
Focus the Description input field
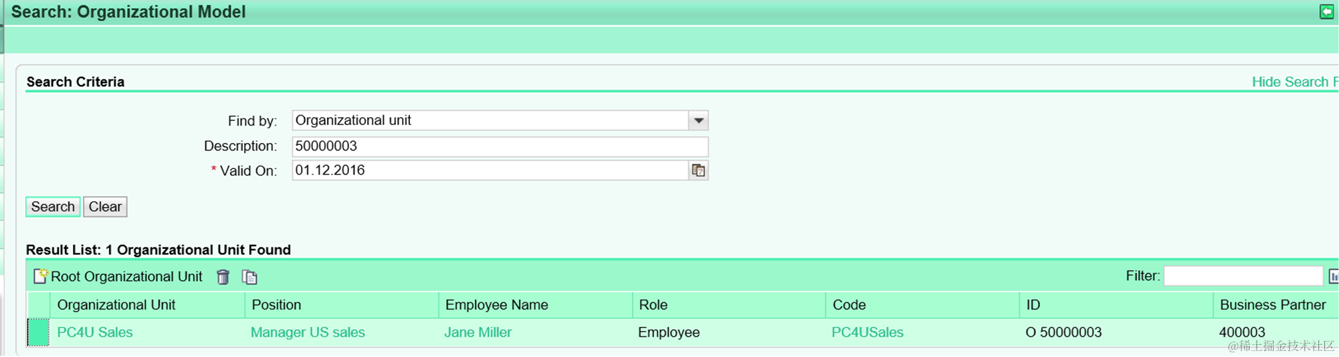click(500, 146)
